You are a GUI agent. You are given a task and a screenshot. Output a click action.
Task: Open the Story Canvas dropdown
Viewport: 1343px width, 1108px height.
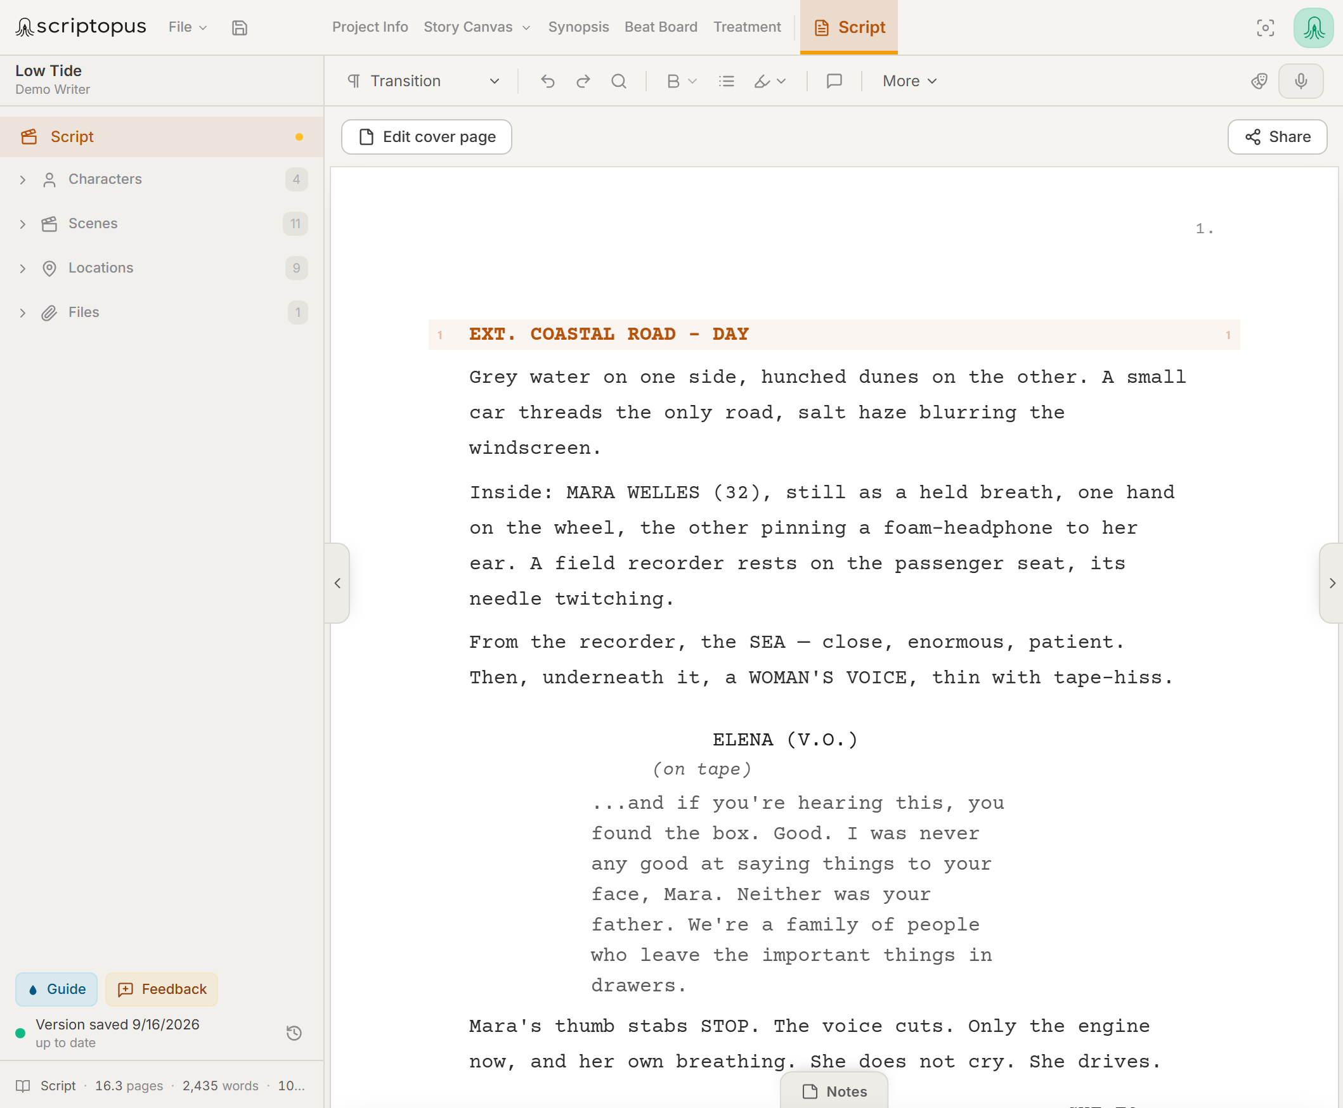coord(477,27)
